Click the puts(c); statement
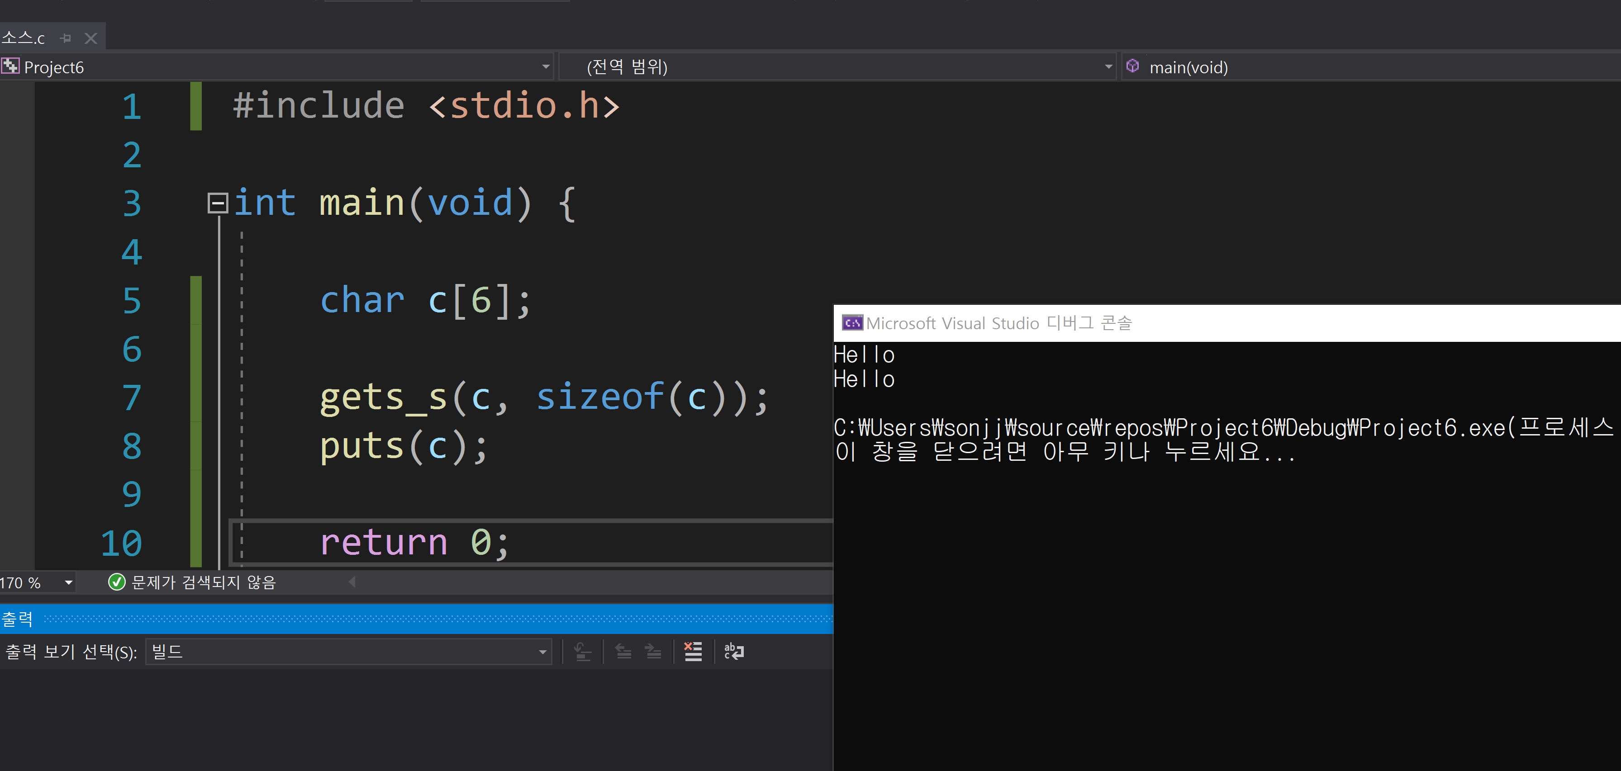 point(404,447)
